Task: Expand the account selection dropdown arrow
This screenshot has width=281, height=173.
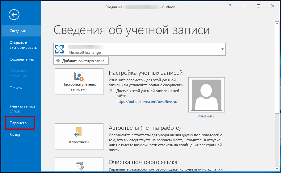Action: click(222, 49)
